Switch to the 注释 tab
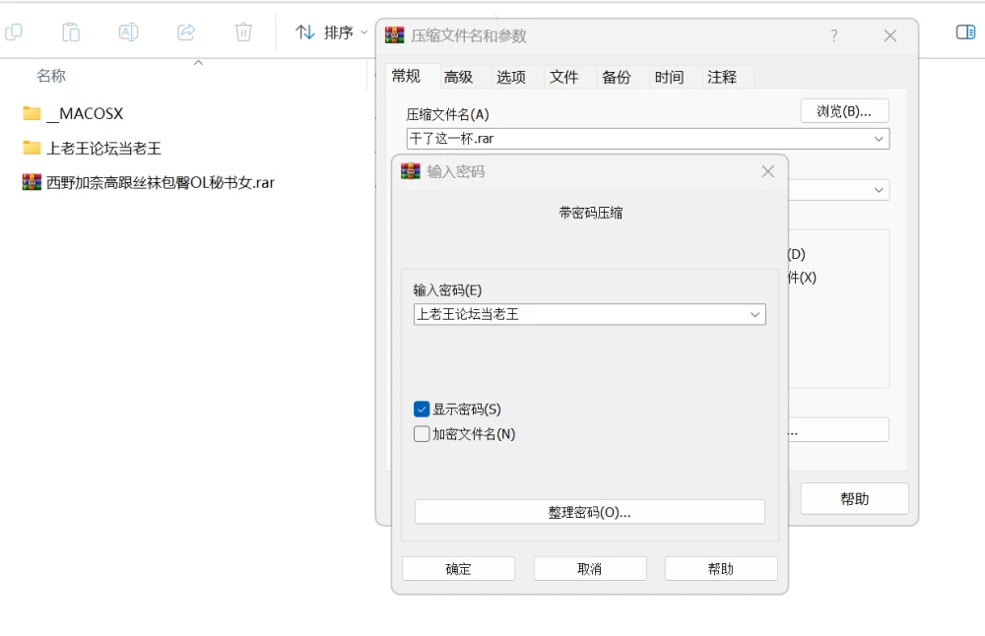Viewport: 985px width, 636px height. coord(722,77)
